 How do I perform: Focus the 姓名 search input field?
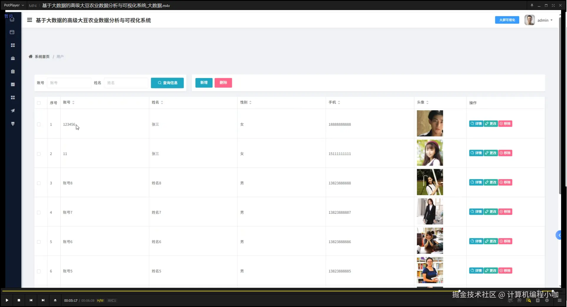pos(126,83)
